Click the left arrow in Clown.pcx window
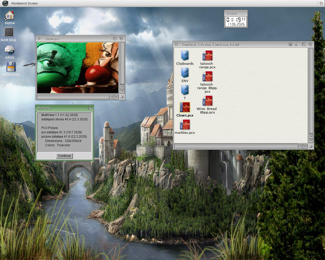This screenshot has height=260, width=325. coord(112,97)
